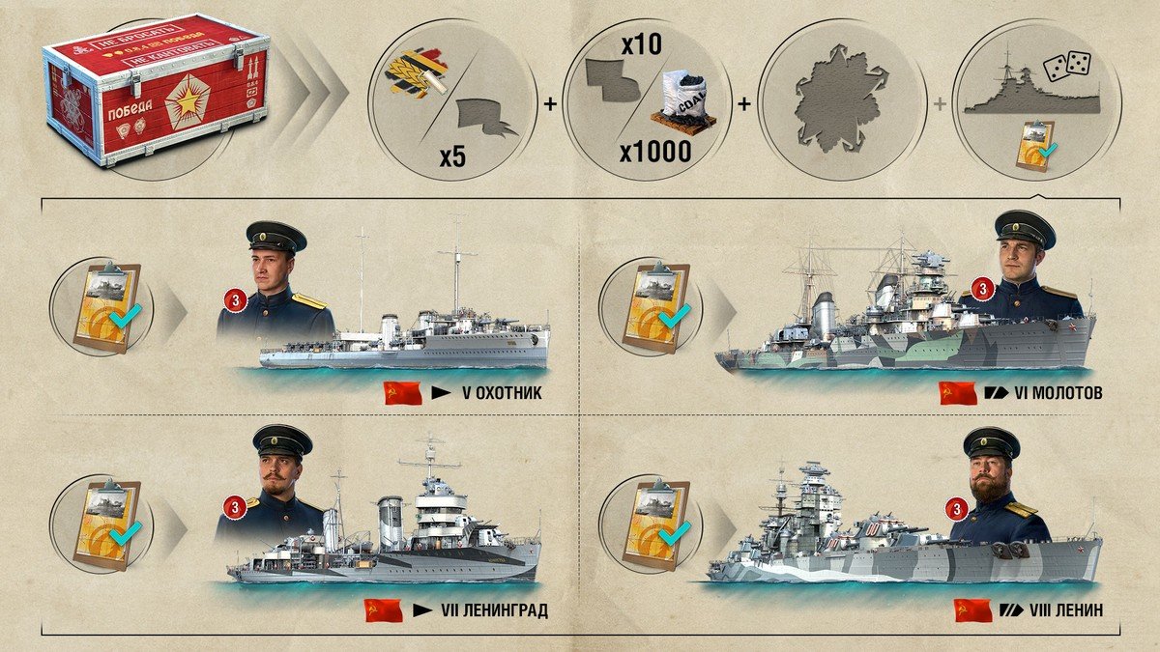
Task: Select the VIII Ленин label
Action: click(1063, 610)
